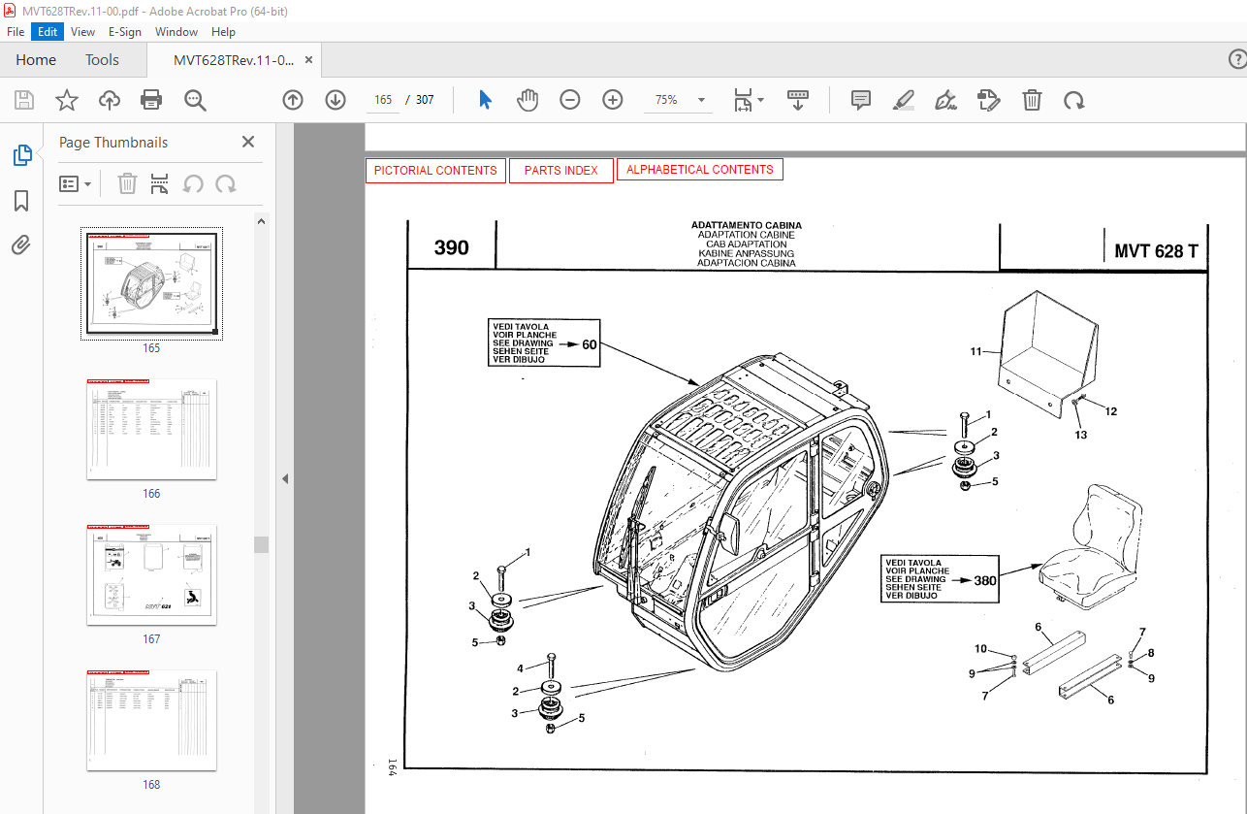
Task: Open the Window menu
Action: point(176,32)
